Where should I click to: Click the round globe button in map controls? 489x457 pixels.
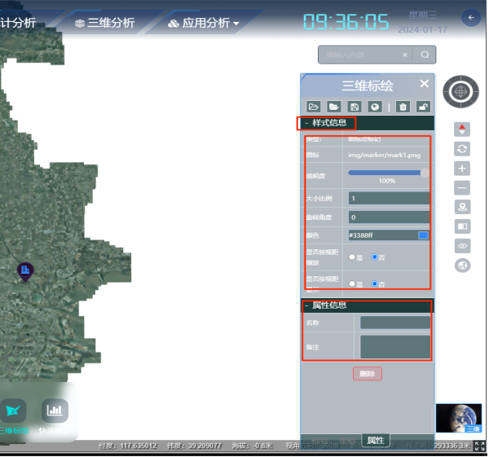(462, 266)
